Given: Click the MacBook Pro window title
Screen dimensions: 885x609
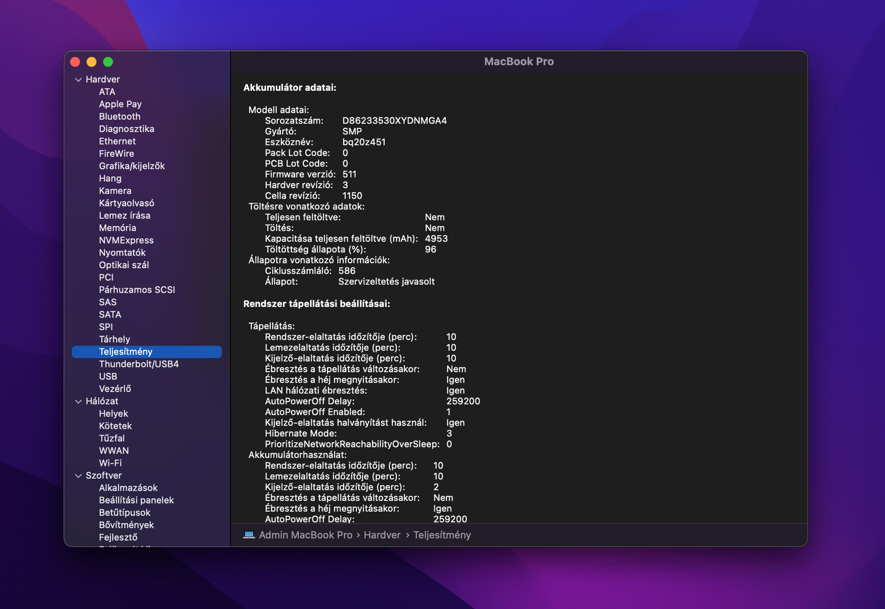Looking at the screenshot, I should [x=519, y=61].
